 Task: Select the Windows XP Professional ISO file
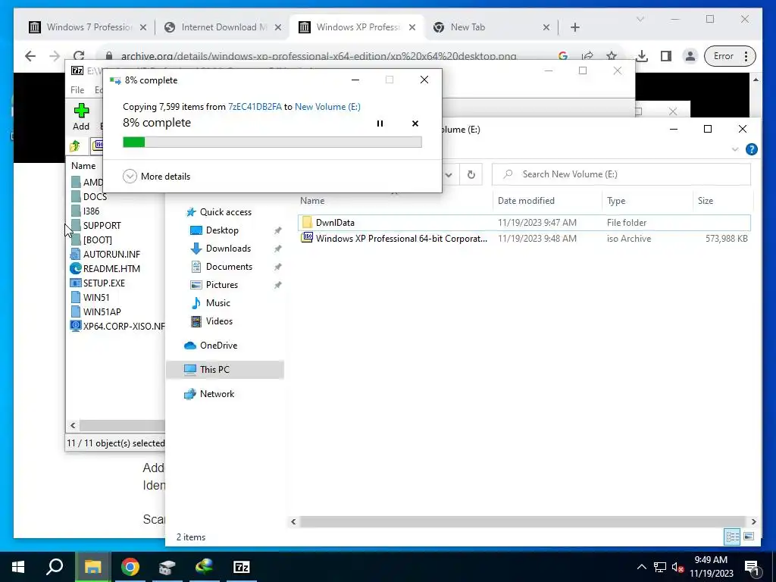click(x=524, y=239)
